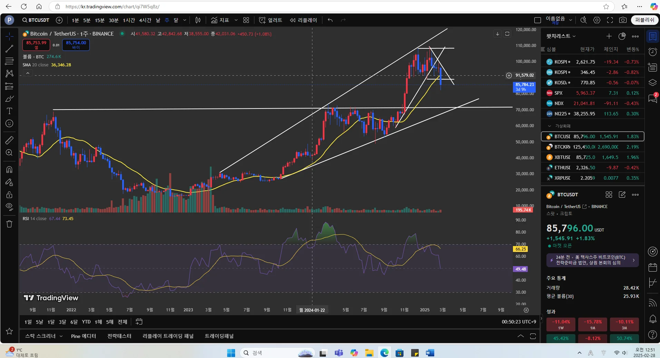Click the blue buy price button
Screen dimensions: 660x358
click(76, 45)
